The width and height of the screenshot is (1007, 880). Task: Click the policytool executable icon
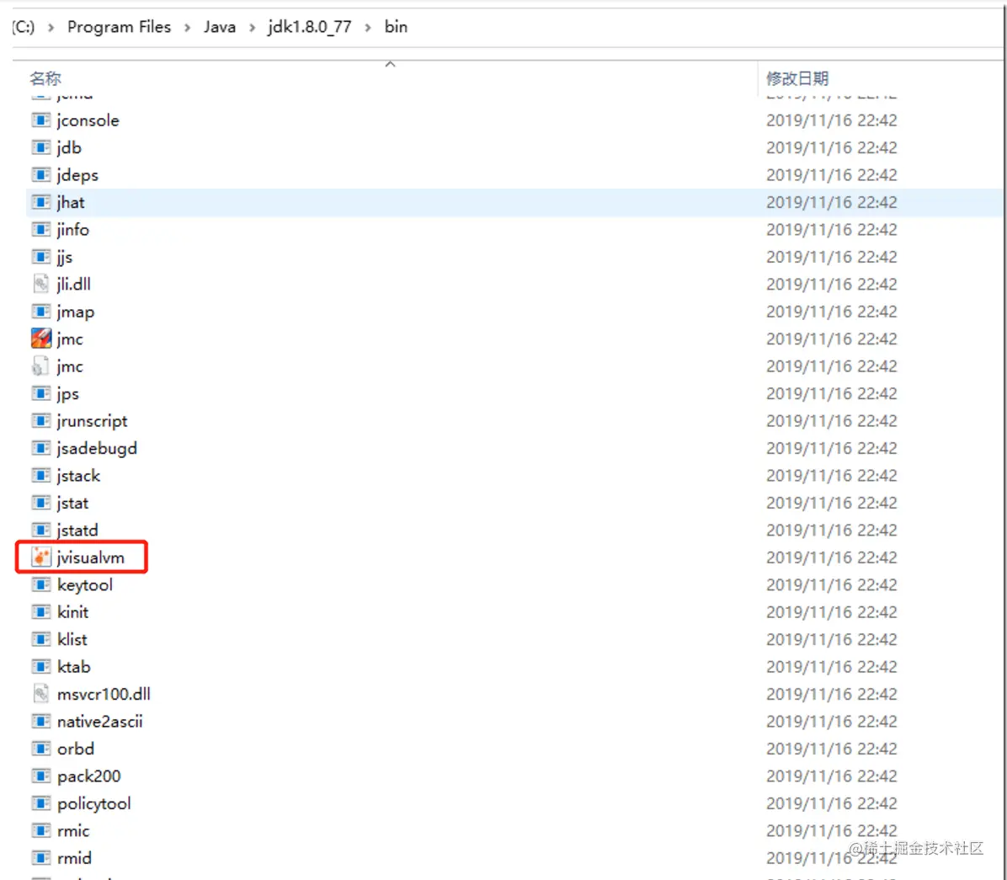coord(40,803)
